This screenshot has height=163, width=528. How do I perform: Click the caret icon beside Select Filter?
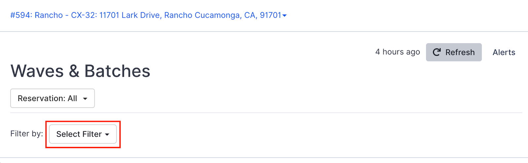[x=107, y=135]
